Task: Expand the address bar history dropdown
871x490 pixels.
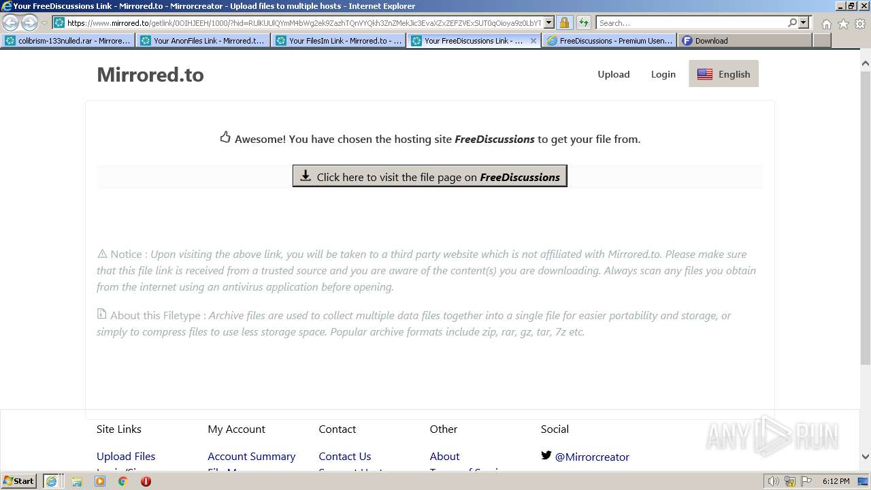Action: click(549, 22)
